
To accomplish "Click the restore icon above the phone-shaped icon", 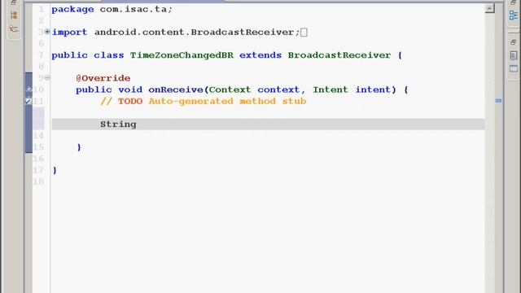I will click(x=514, y=42).
